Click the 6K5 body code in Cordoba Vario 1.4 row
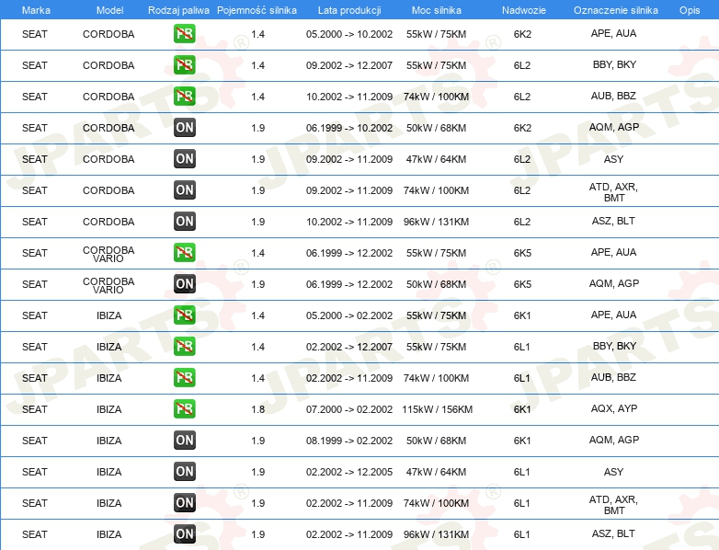 pyautogui.click(x=522, y=253)
